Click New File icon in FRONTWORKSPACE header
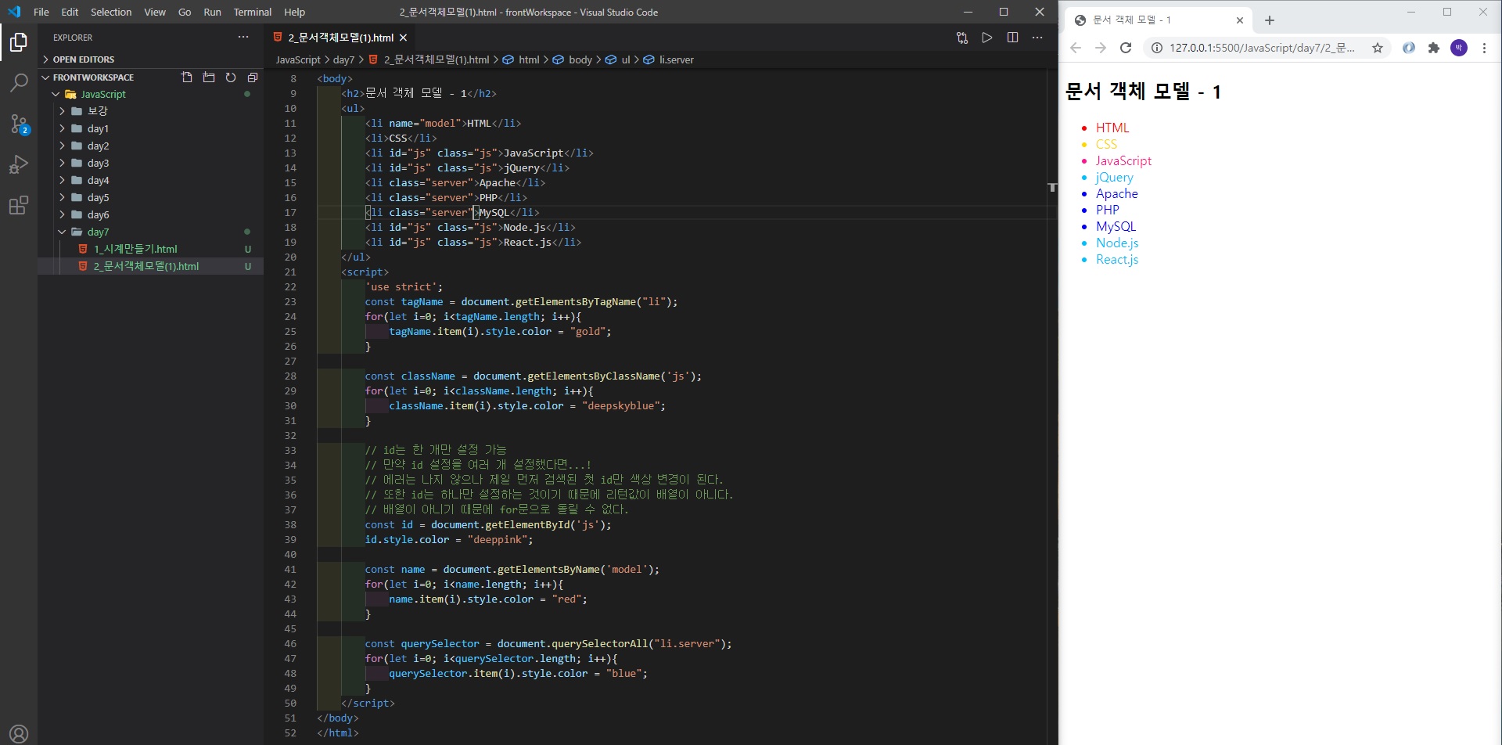1502x745 pixels. [186, 77]
